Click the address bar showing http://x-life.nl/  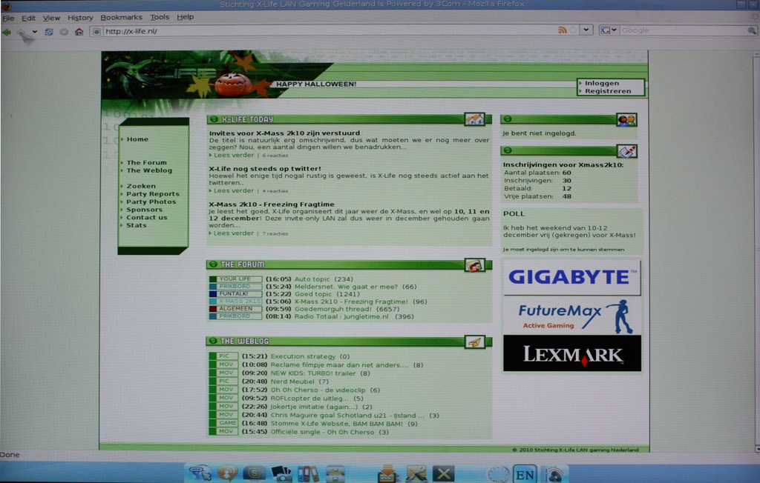point(330,31)
